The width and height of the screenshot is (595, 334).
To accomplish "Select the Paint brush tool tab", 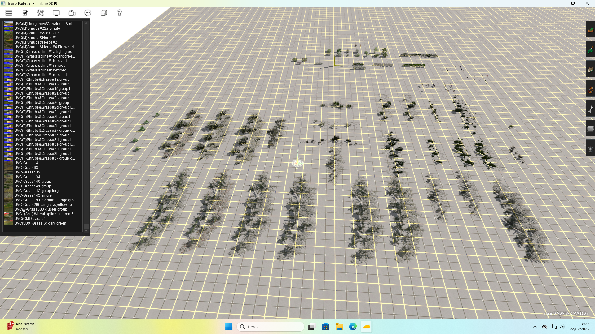I will pos(590,49).
